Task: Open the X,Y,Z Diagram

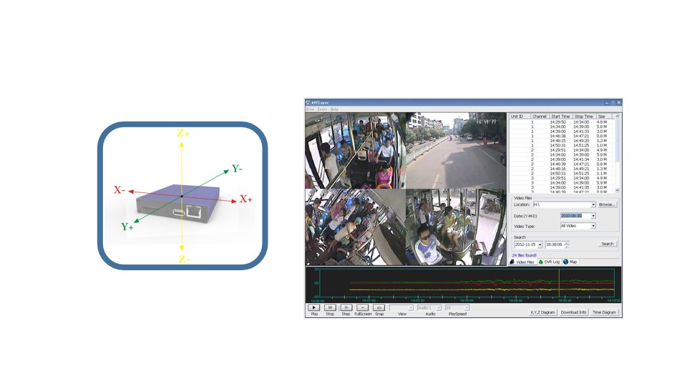Action: 542,312
